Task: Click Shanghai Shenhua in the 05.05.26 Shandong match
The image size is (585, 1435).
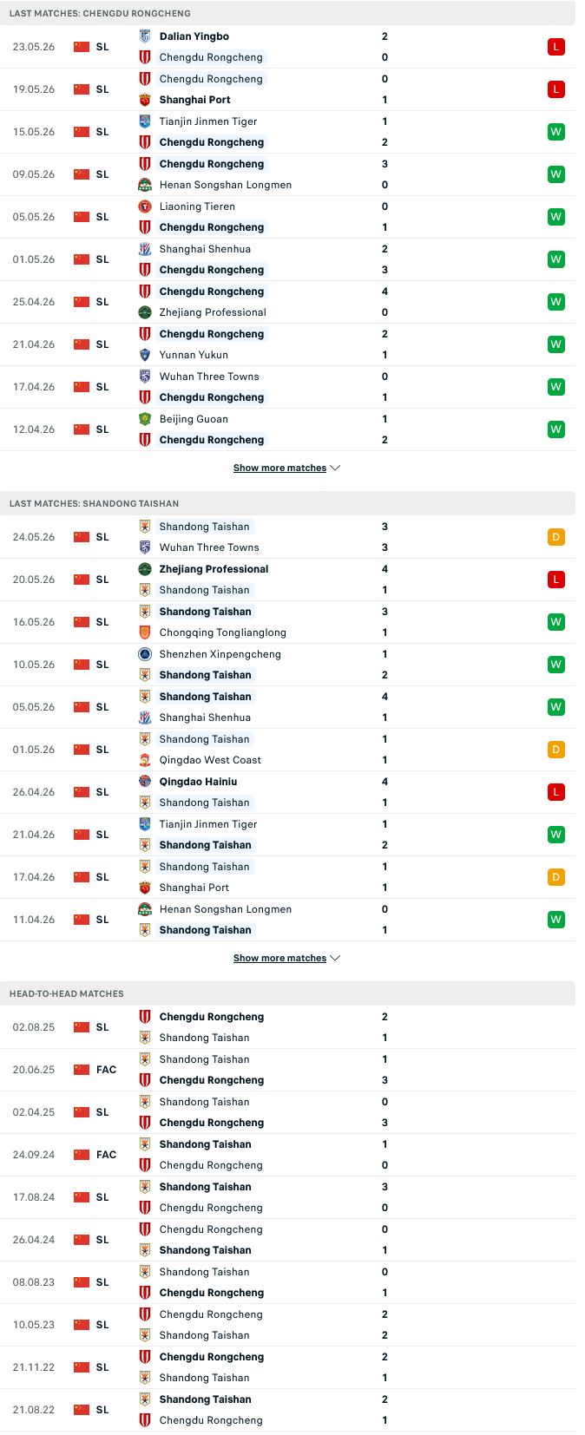Action: [x=206, y=717]
